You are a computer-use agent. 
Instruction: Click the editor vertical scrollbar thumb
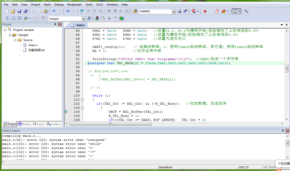pyautogui.click(x=286, y=69)
